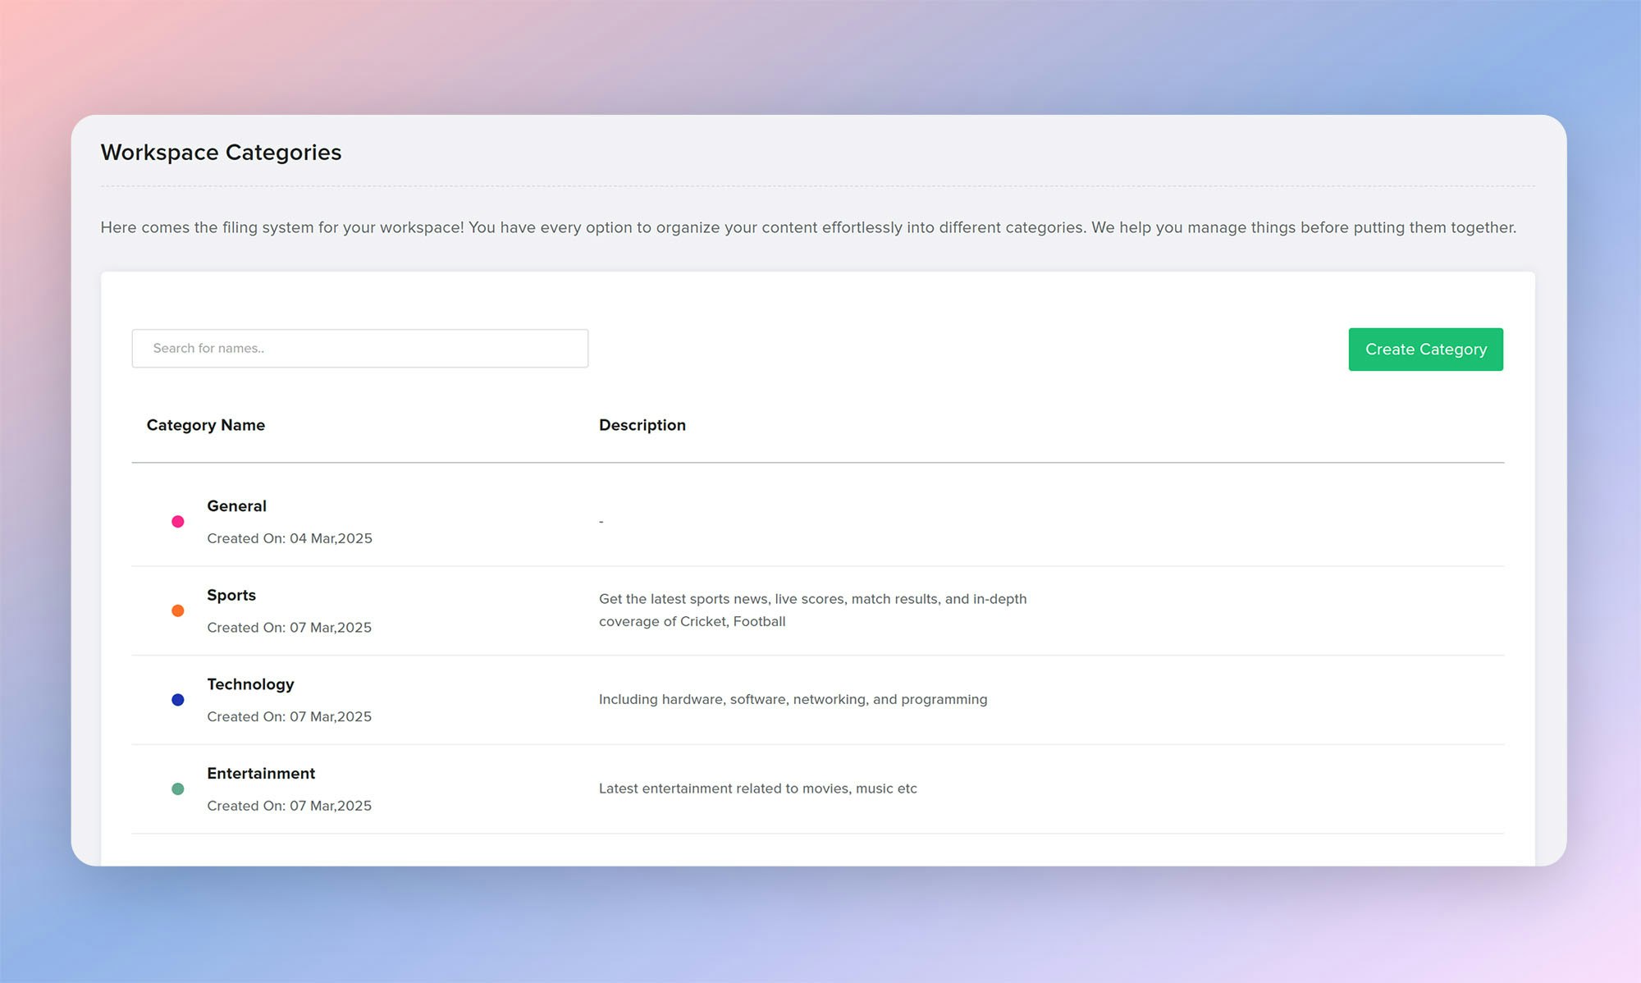1641x983 pixels.
Task: Focus the Search for names field
Action: (x=359, y=349)
